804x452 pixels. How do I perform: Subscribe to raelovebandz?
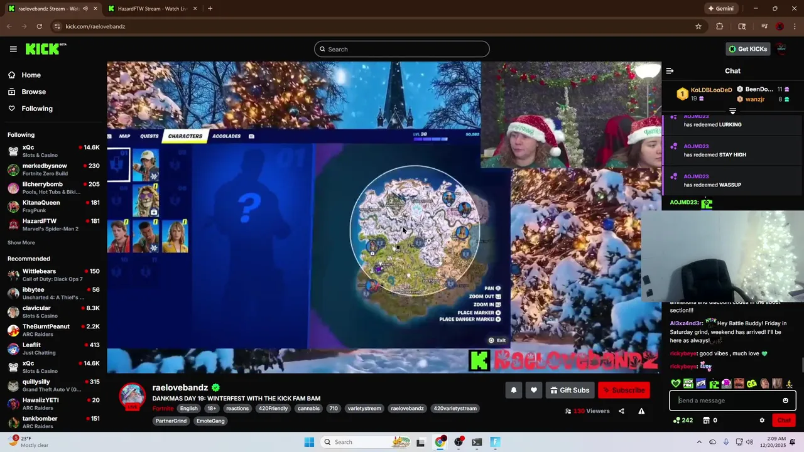(624, 390)
